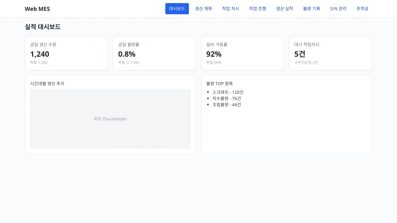Click the 차트 Placeholder area
Image resolution: width=397 pixels, height=223 pixels.
110,119
